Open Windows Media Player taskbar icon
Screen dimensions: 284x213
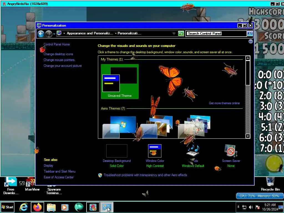[65, 207]
